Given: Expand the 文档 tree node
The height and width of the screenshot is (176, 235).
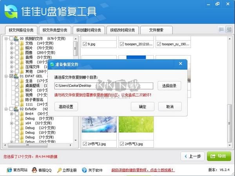Looking at the screenshot, I should [11, 43].
